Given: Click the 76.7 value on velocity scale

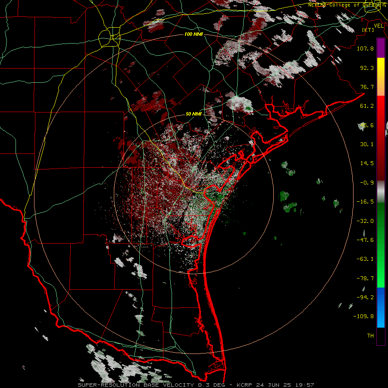Looking at the screenshot, I should click(x=367, y=87).
